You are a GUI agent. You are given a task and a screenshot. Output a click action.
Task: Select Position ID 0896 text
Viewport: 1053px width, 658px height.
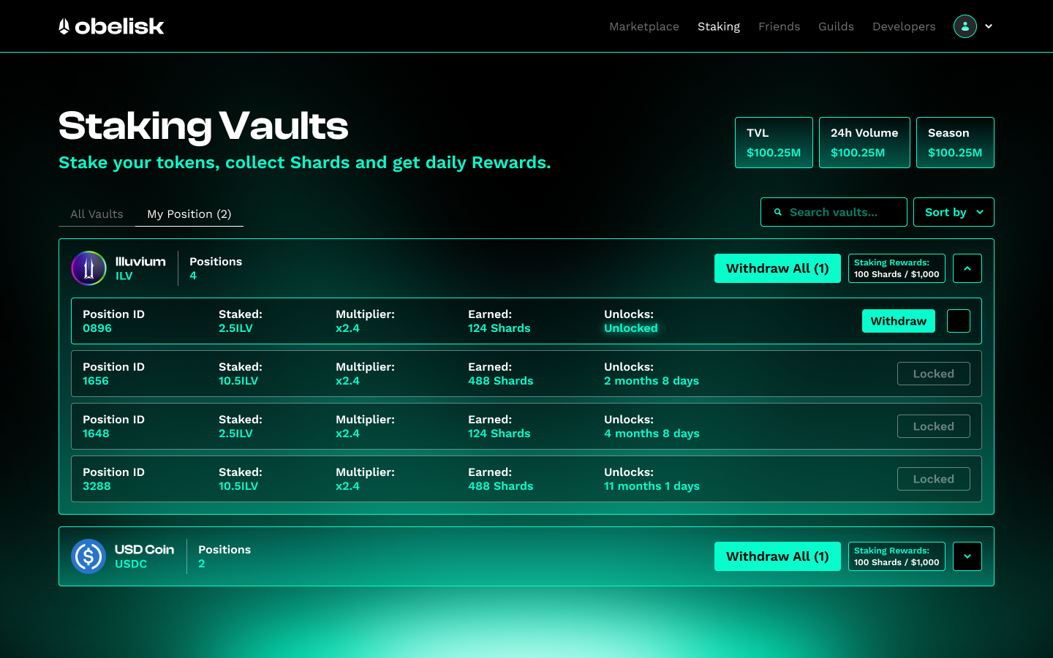click(113, 321)
